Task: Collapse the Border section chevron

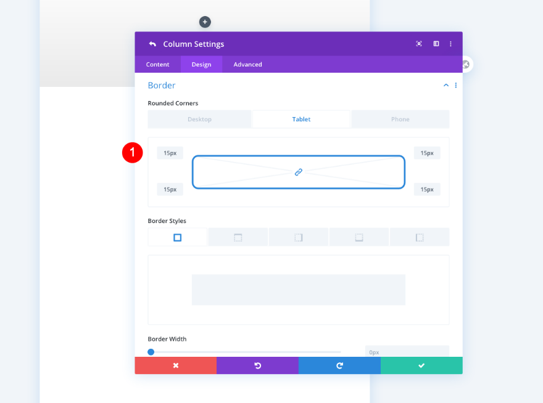Action: click(446, 85)
